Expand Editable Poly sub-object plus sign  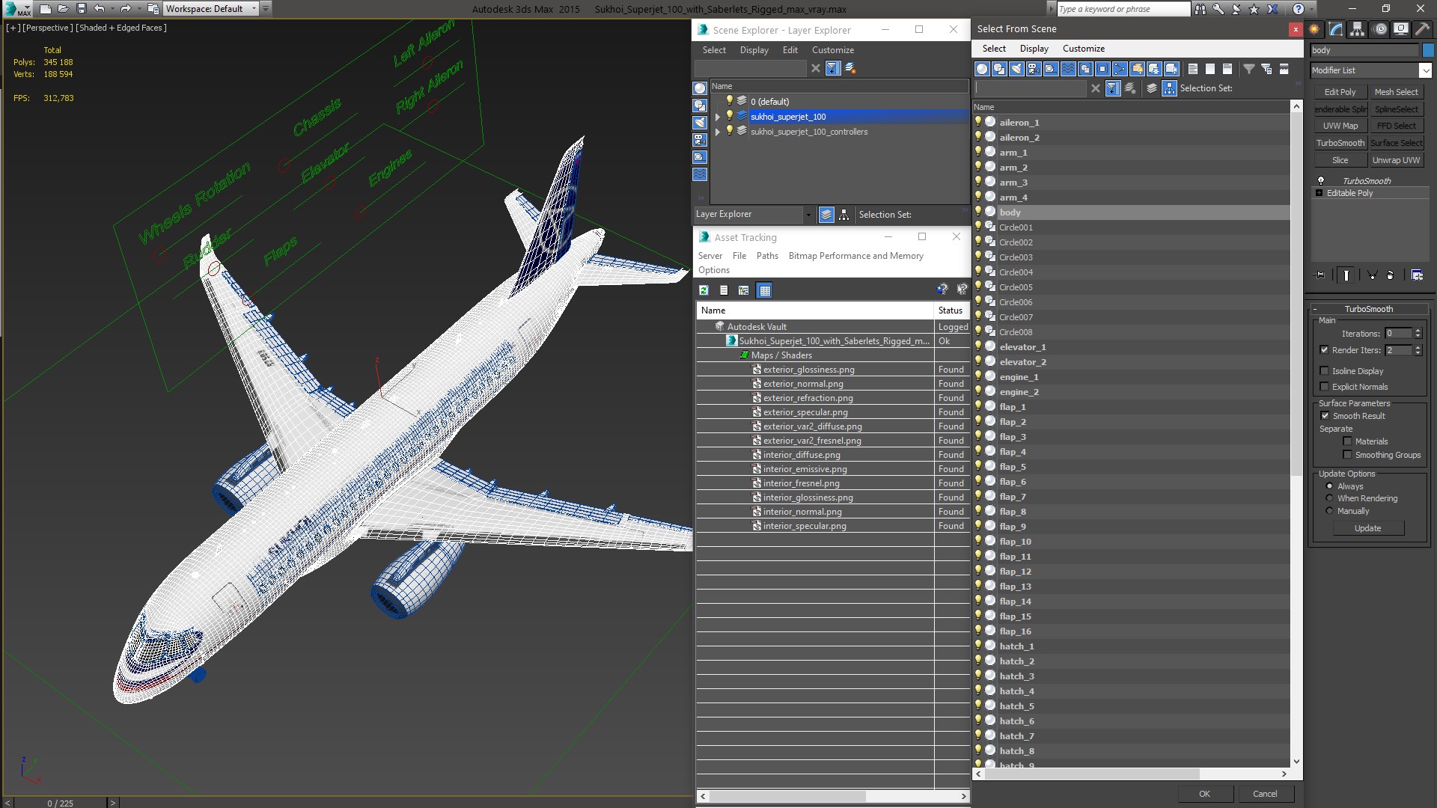1319,193
